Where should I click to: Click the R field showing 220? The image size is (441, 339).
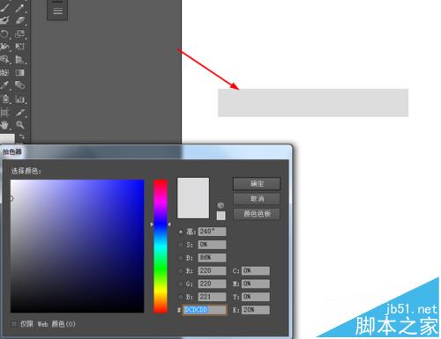pos(212,270)
